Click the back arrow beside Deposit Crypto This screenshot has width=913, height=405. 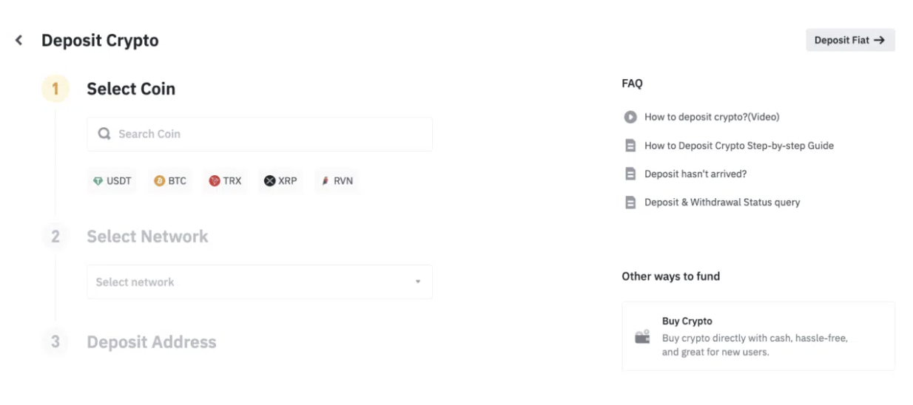coord(19,41)
